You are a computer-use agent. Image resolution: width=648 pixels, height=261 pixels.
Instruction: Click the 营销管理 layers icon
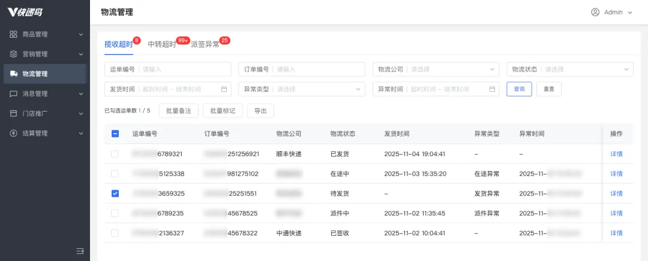13,54
